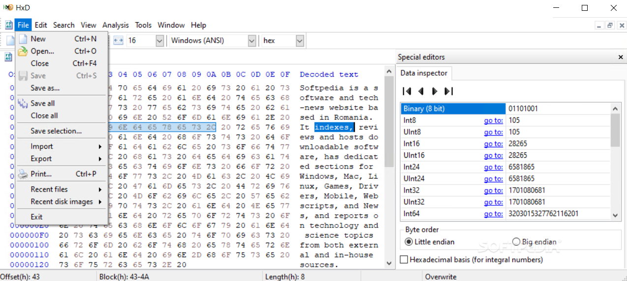Expand the Recent disk images submenu
This screenshot has height=281, width=627.
click(x=61, y=201)
